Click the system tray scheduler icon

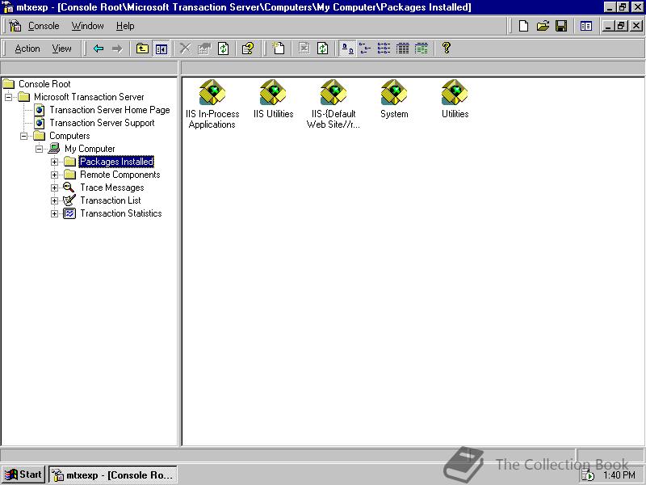589,475
